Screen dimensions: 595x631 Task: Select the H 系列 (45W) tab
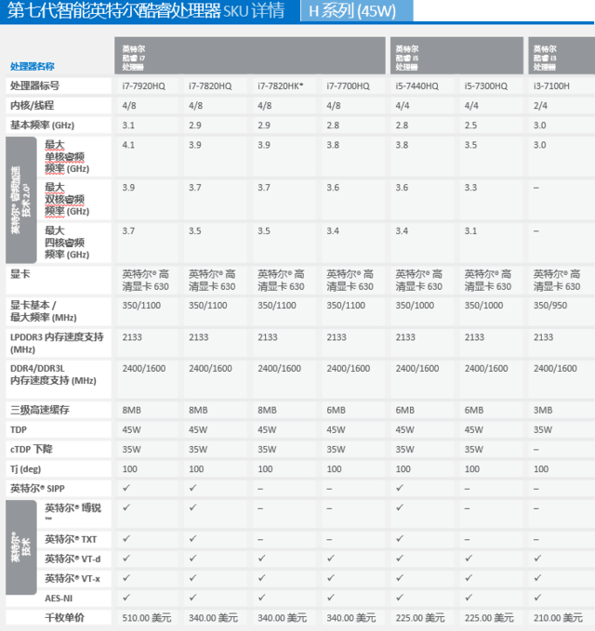357,11
